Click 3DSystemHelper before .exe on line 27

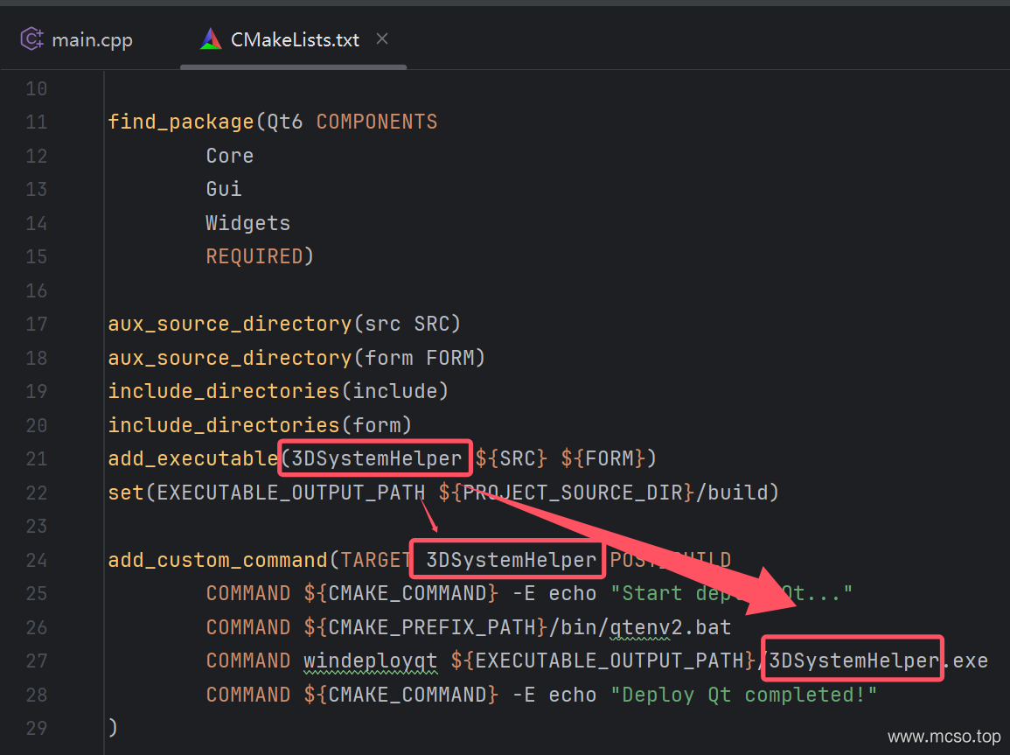click(x=854, y=661)
